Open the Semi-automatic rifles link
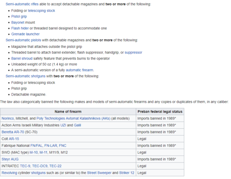 pyautogui.click(x=22, y=4)
